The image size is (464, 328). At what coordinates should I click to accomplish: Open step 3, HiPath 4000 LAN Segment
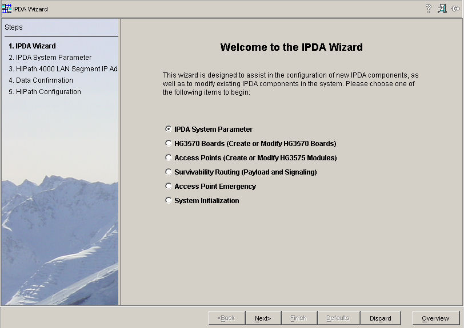[63, 69]
